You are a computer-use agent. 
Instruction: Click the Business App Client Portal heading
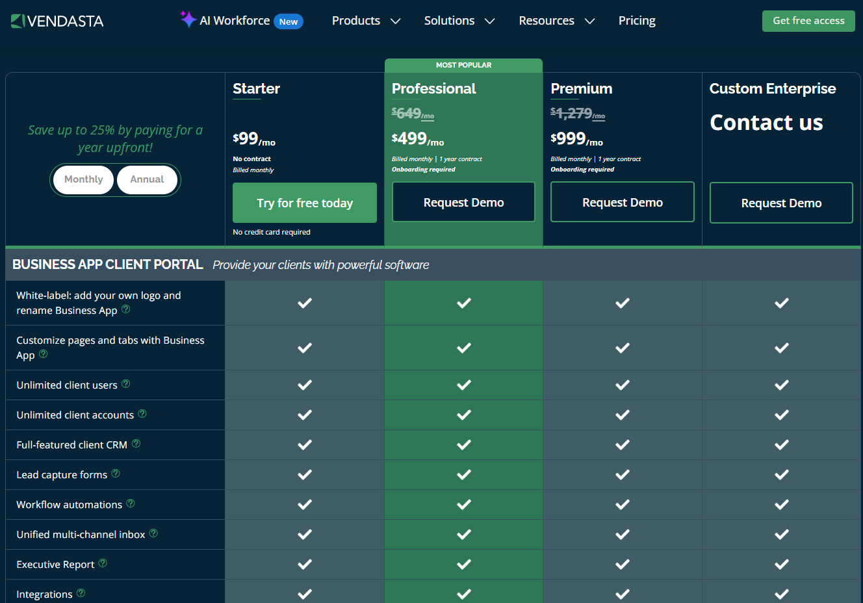pos(108,264)
